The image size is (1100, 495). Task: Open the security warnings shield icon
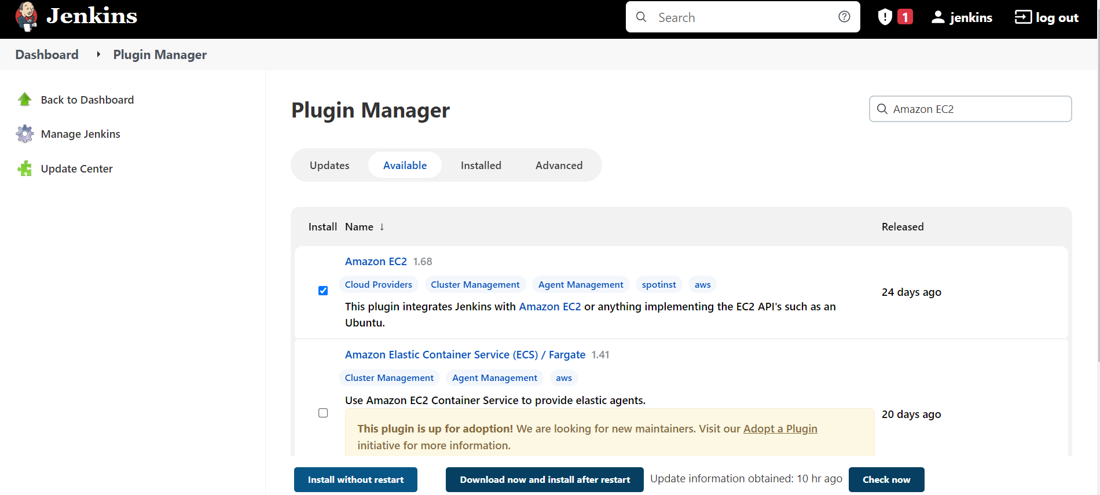[885, 17]
